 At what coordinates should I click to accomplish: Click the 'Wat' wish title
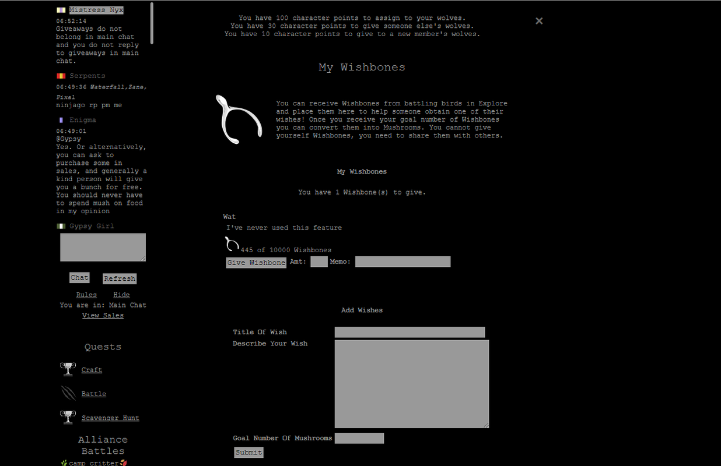(229, 217)
